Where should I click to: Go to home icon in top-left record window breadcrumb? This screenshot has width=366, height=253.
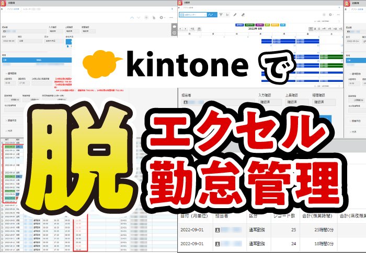2,9
